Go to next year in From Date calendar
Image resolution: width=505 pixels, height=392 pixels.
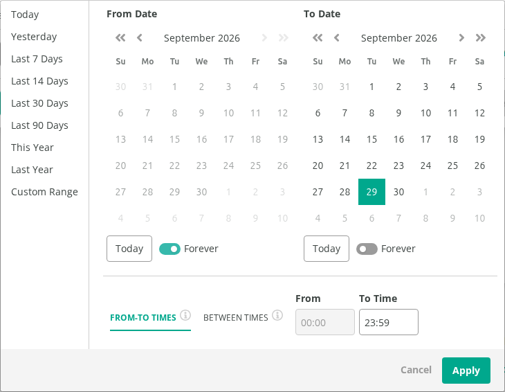click(284, 38)
